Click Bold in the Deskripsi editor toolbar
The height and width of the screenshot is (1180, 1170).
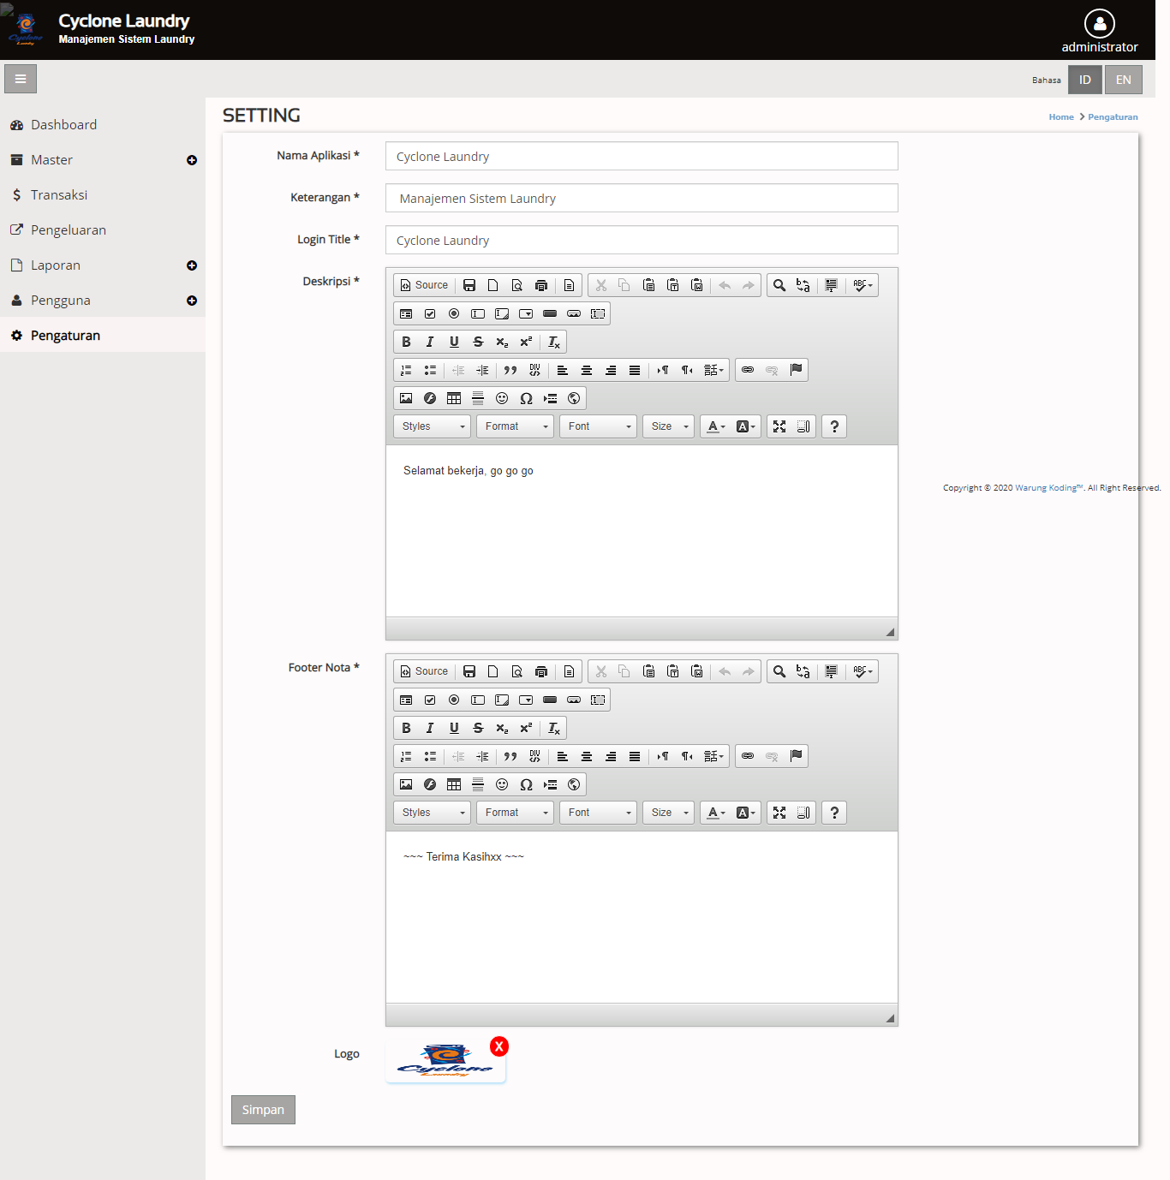tap(406, 342)
